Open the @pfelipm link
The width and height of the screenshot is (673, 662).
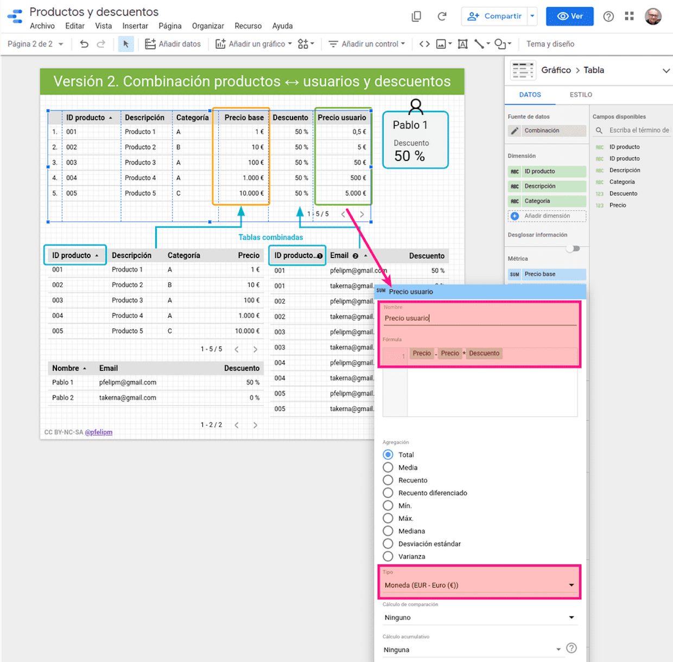(x=99, y=432)
